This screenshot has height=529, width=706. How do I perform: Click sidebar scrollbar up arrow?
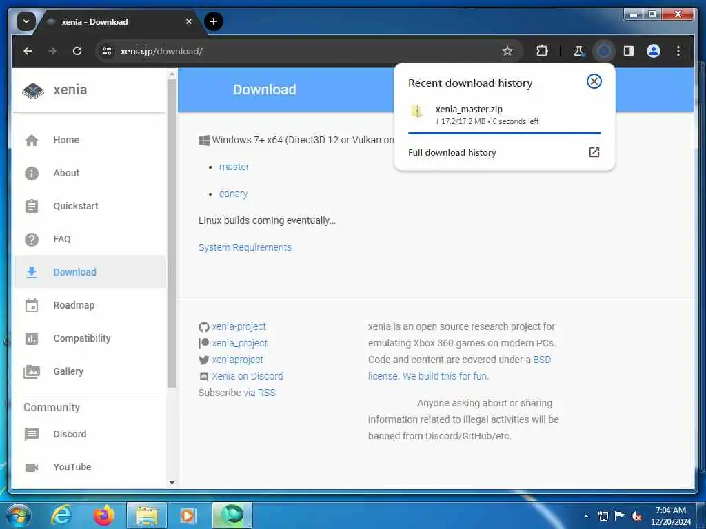(172, 73)
